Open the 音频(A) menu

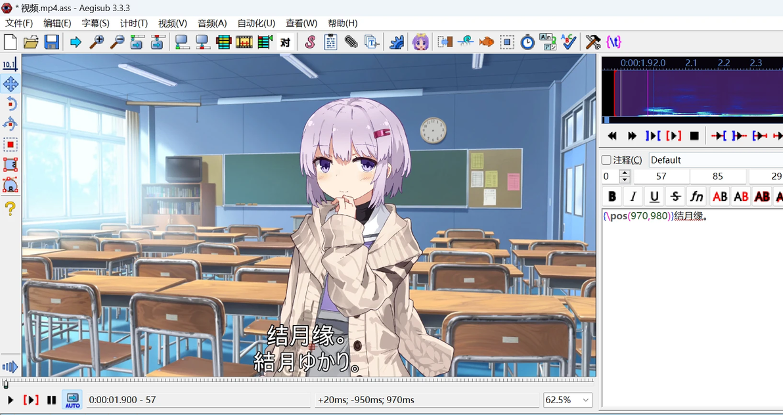(212, 23)
